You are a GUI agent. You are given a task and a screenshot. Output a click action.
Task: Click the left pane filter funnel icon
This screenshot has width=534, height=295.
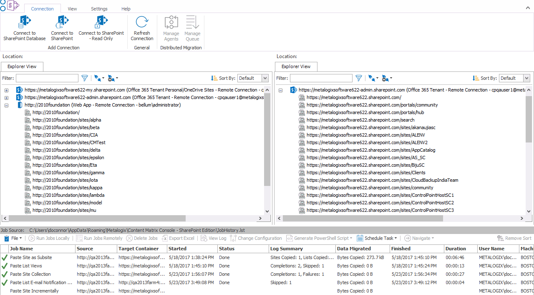[x=85, y=78]
